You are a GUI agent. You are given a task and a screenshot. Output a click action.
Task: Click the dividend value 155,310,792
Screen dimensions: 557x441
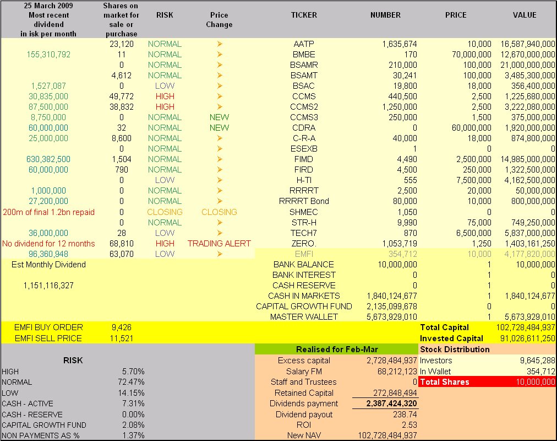[x=48, y=55]
